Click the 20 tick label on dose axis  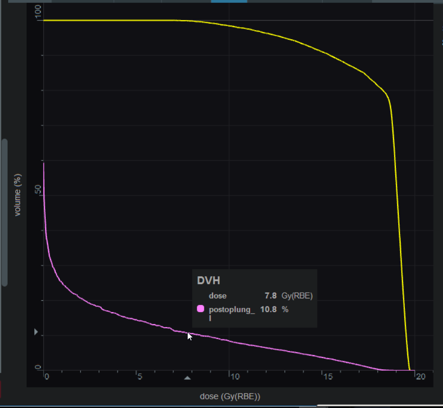(420, 377)
